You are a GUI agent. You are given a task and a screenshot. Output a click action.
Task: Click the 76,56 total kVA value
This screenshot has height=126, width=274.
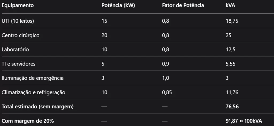click(x=232, y=107)
